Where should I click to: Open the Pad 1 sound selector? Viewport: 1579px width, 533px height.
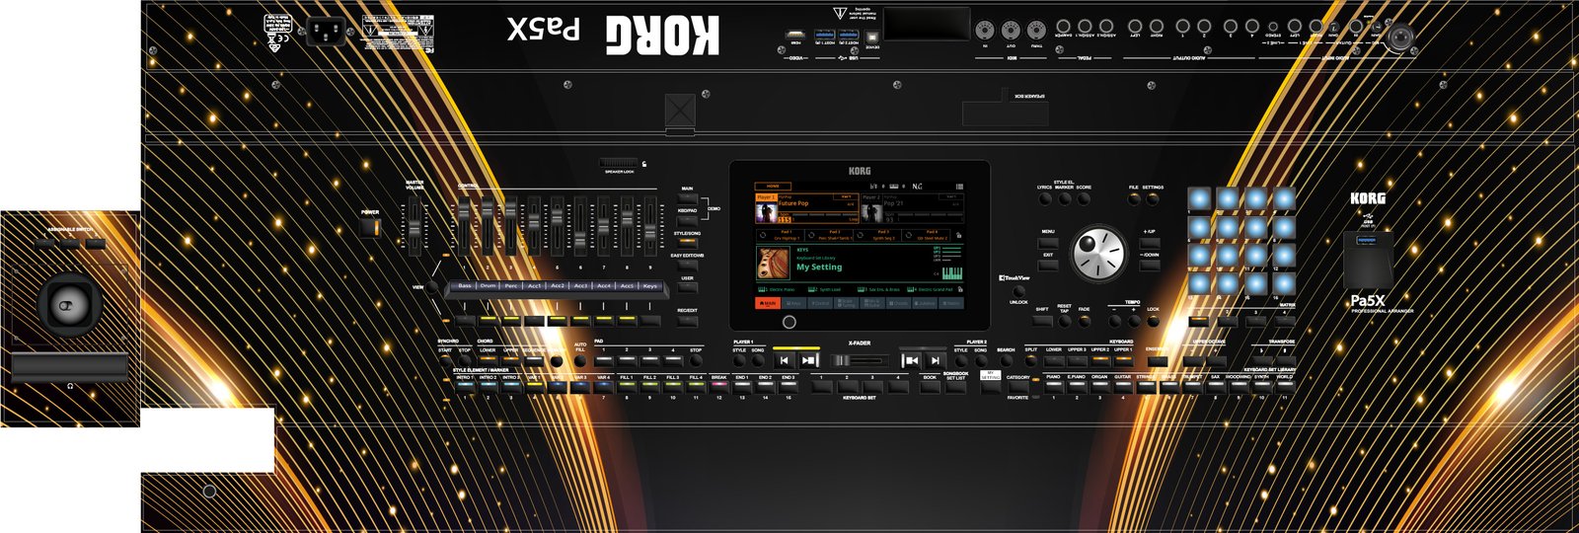click(x=787, y=236)
